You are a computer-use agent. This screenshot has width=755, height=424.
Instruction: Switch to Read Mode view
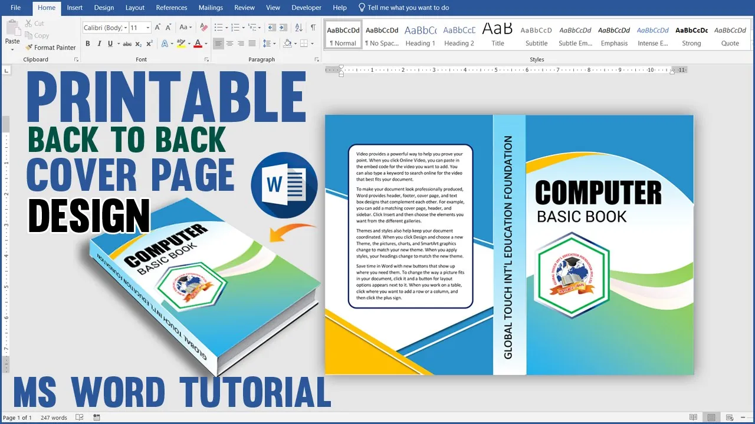tap(693, 418)
